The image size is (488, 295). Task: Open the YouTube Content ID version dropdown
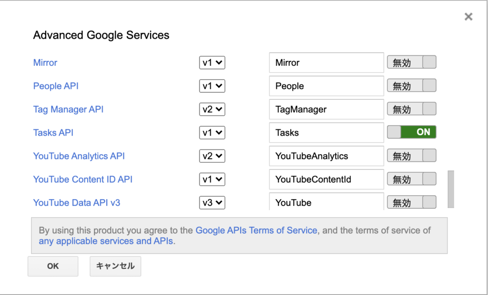212,179
